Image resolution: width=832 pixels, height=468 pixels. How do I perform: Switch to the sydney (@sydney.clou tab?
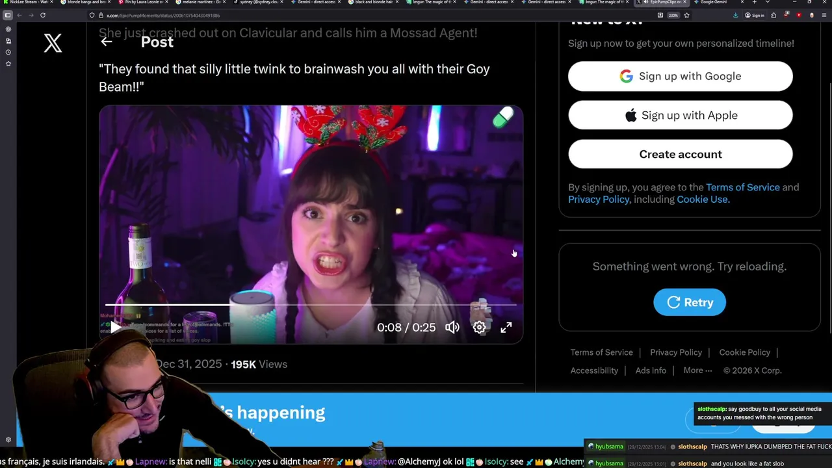[257, 3]
